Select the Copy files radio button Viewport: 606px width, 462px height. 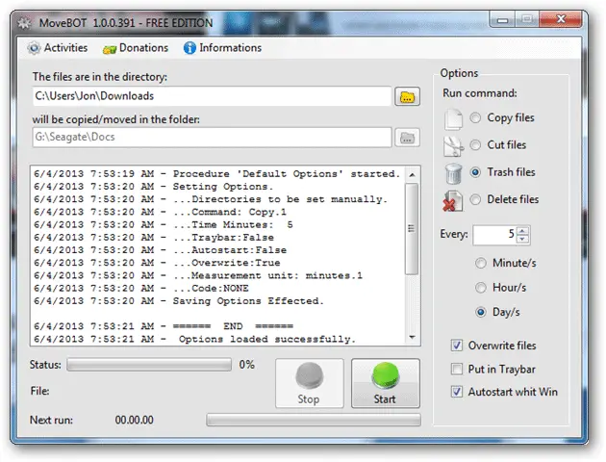(x=475, y=117)
